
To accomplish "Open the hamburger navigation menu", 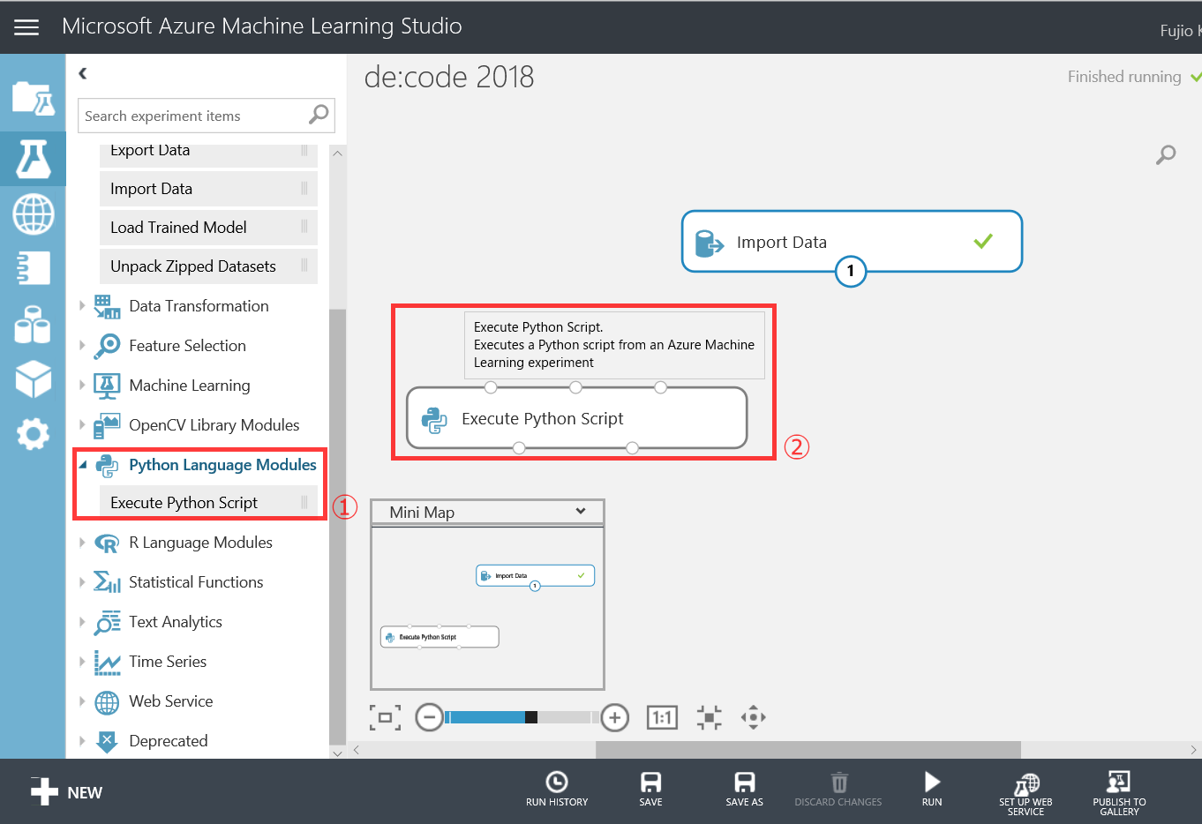I will point(26,27).
